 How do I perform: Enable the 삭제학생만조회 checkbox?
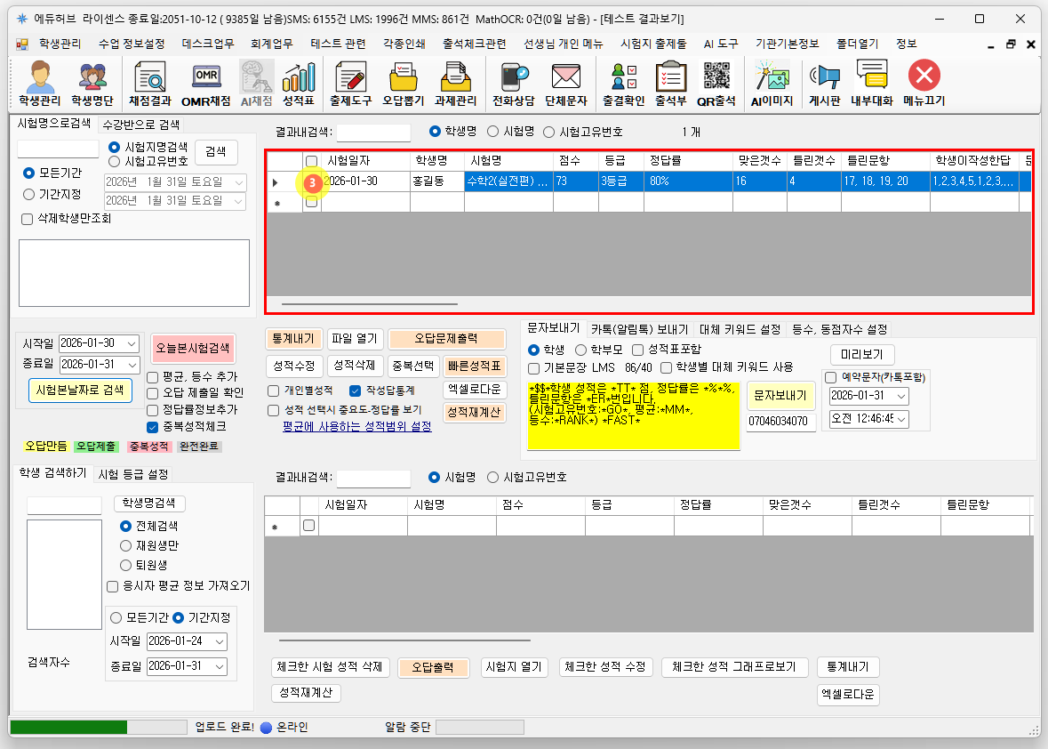point(26,219)
